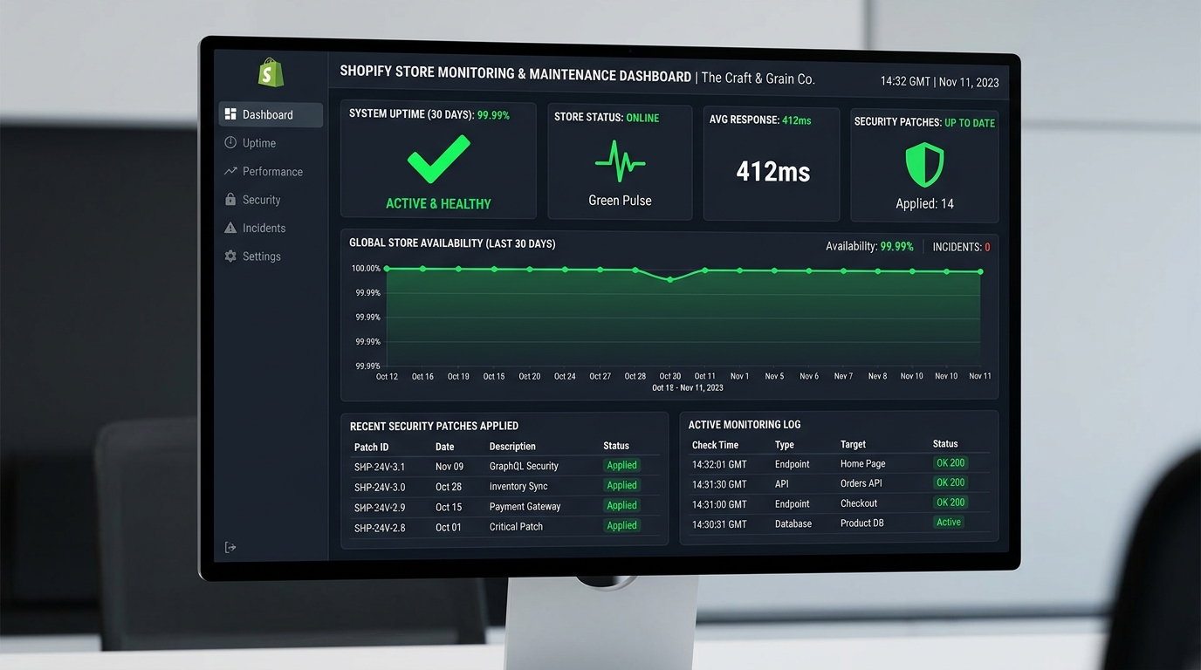Click the Oct 30 dip data point

(x=669, y=279)
